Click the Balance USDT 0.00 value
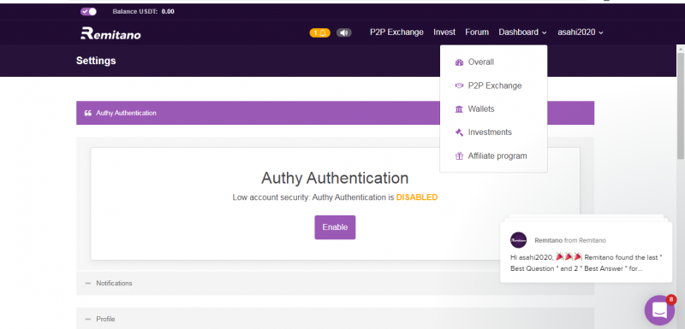This screenshot has width=685, height=329. (x=168, y=12)
